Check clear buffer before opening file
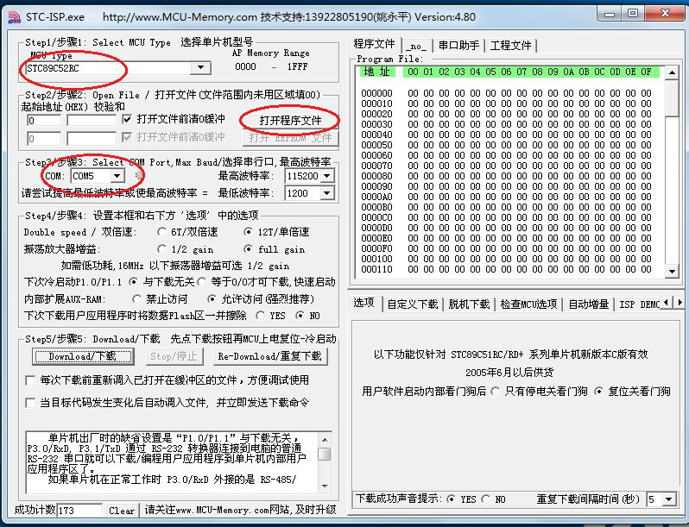Screen dimensions: 689x527 coord(129,119)
